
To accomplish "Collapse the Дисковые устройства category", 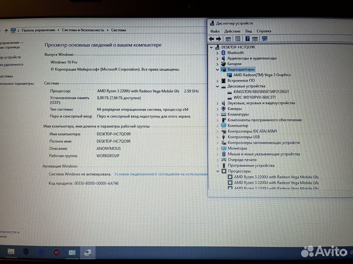I will pos(217,86).
